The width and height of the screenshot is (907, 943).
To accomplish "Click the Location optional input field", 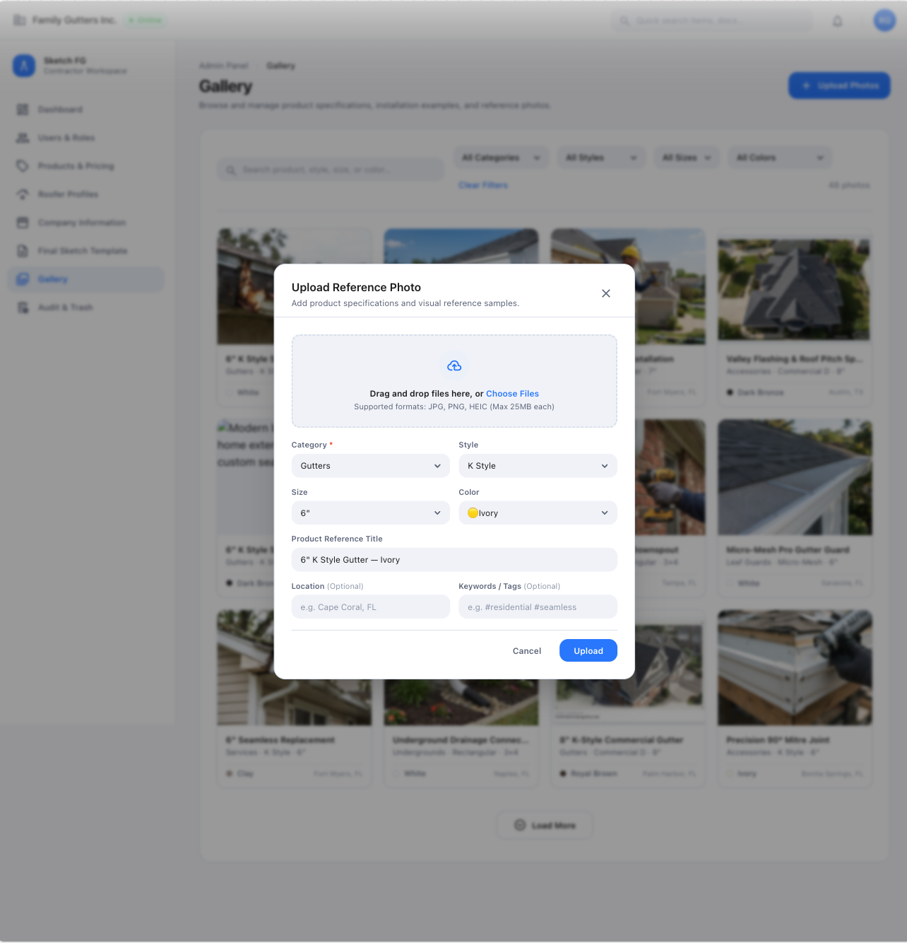I will (371, 607).
